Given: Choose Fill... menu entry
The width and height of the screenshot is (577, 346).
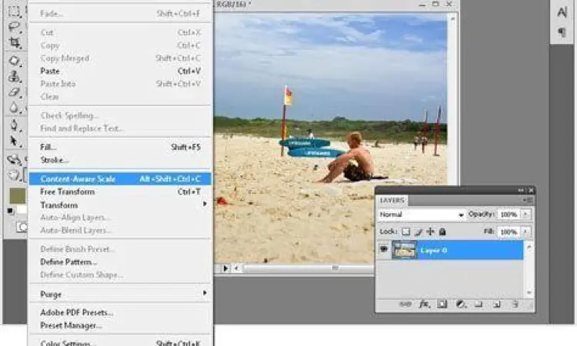Looking at the screenshot, I should 120,147.
